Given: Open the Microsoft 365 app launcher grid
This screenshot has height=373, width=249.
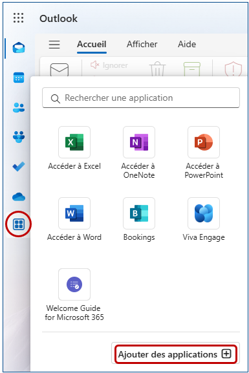Looking at the screenshot, I should 18,18.
